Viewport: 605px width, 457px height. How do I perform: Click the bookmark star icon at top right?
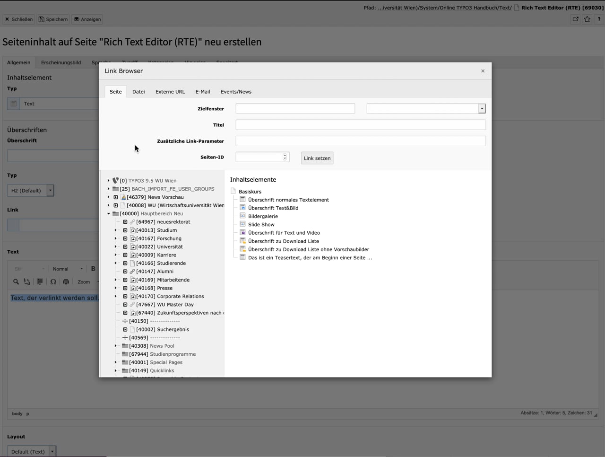(x=587, y=19)
